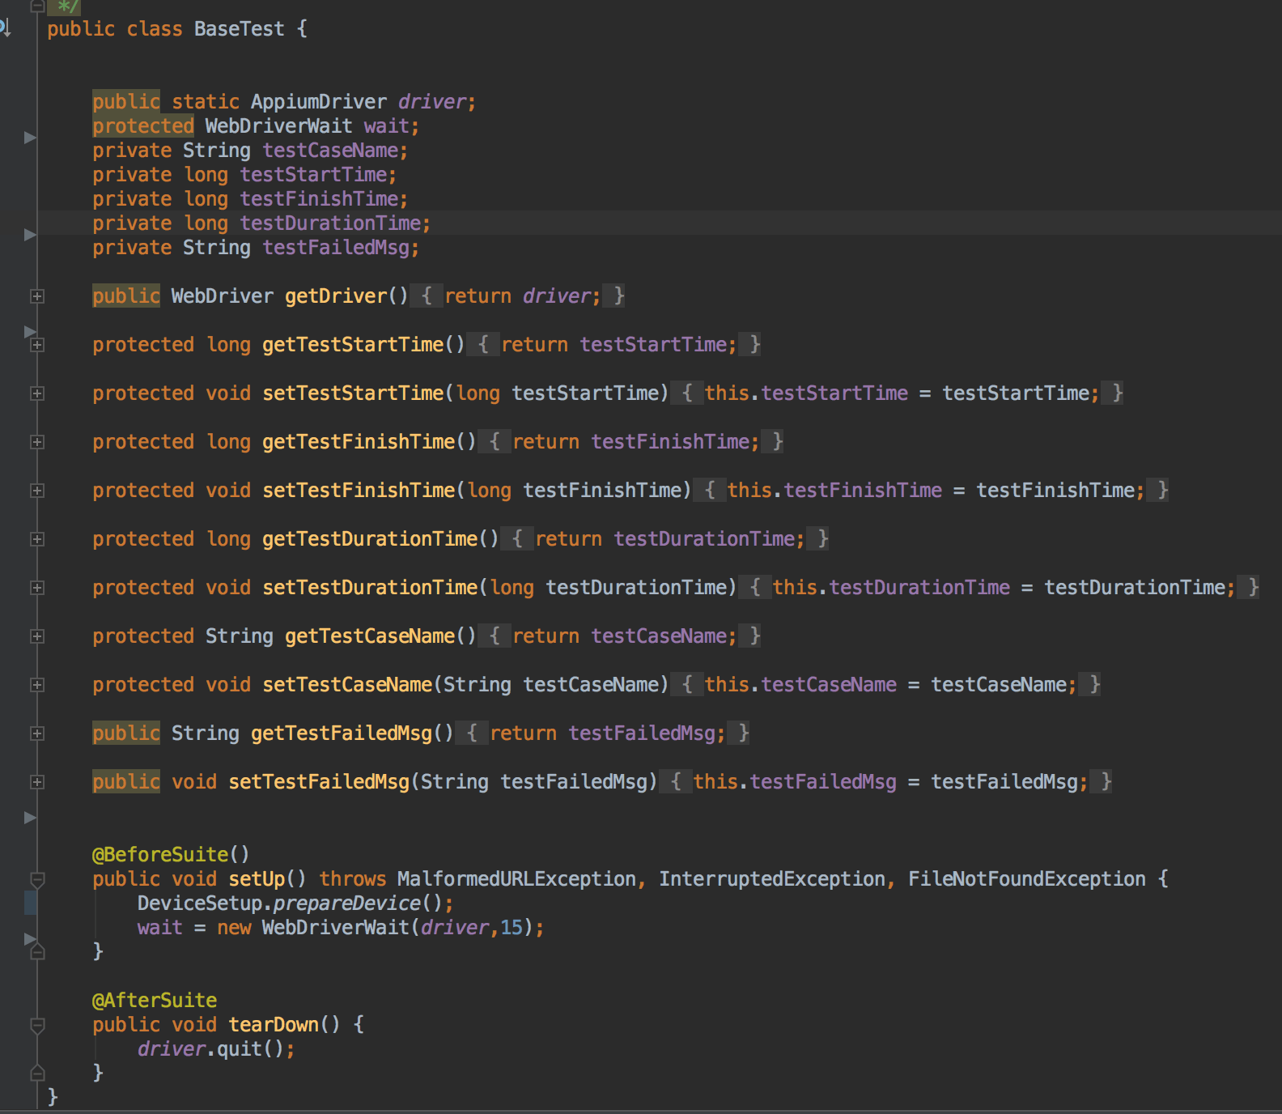Viewport: 1282px width, 1114px height.
Task: Click the closing fold marker ending setUp method
Action: click(x=37, y=952)
